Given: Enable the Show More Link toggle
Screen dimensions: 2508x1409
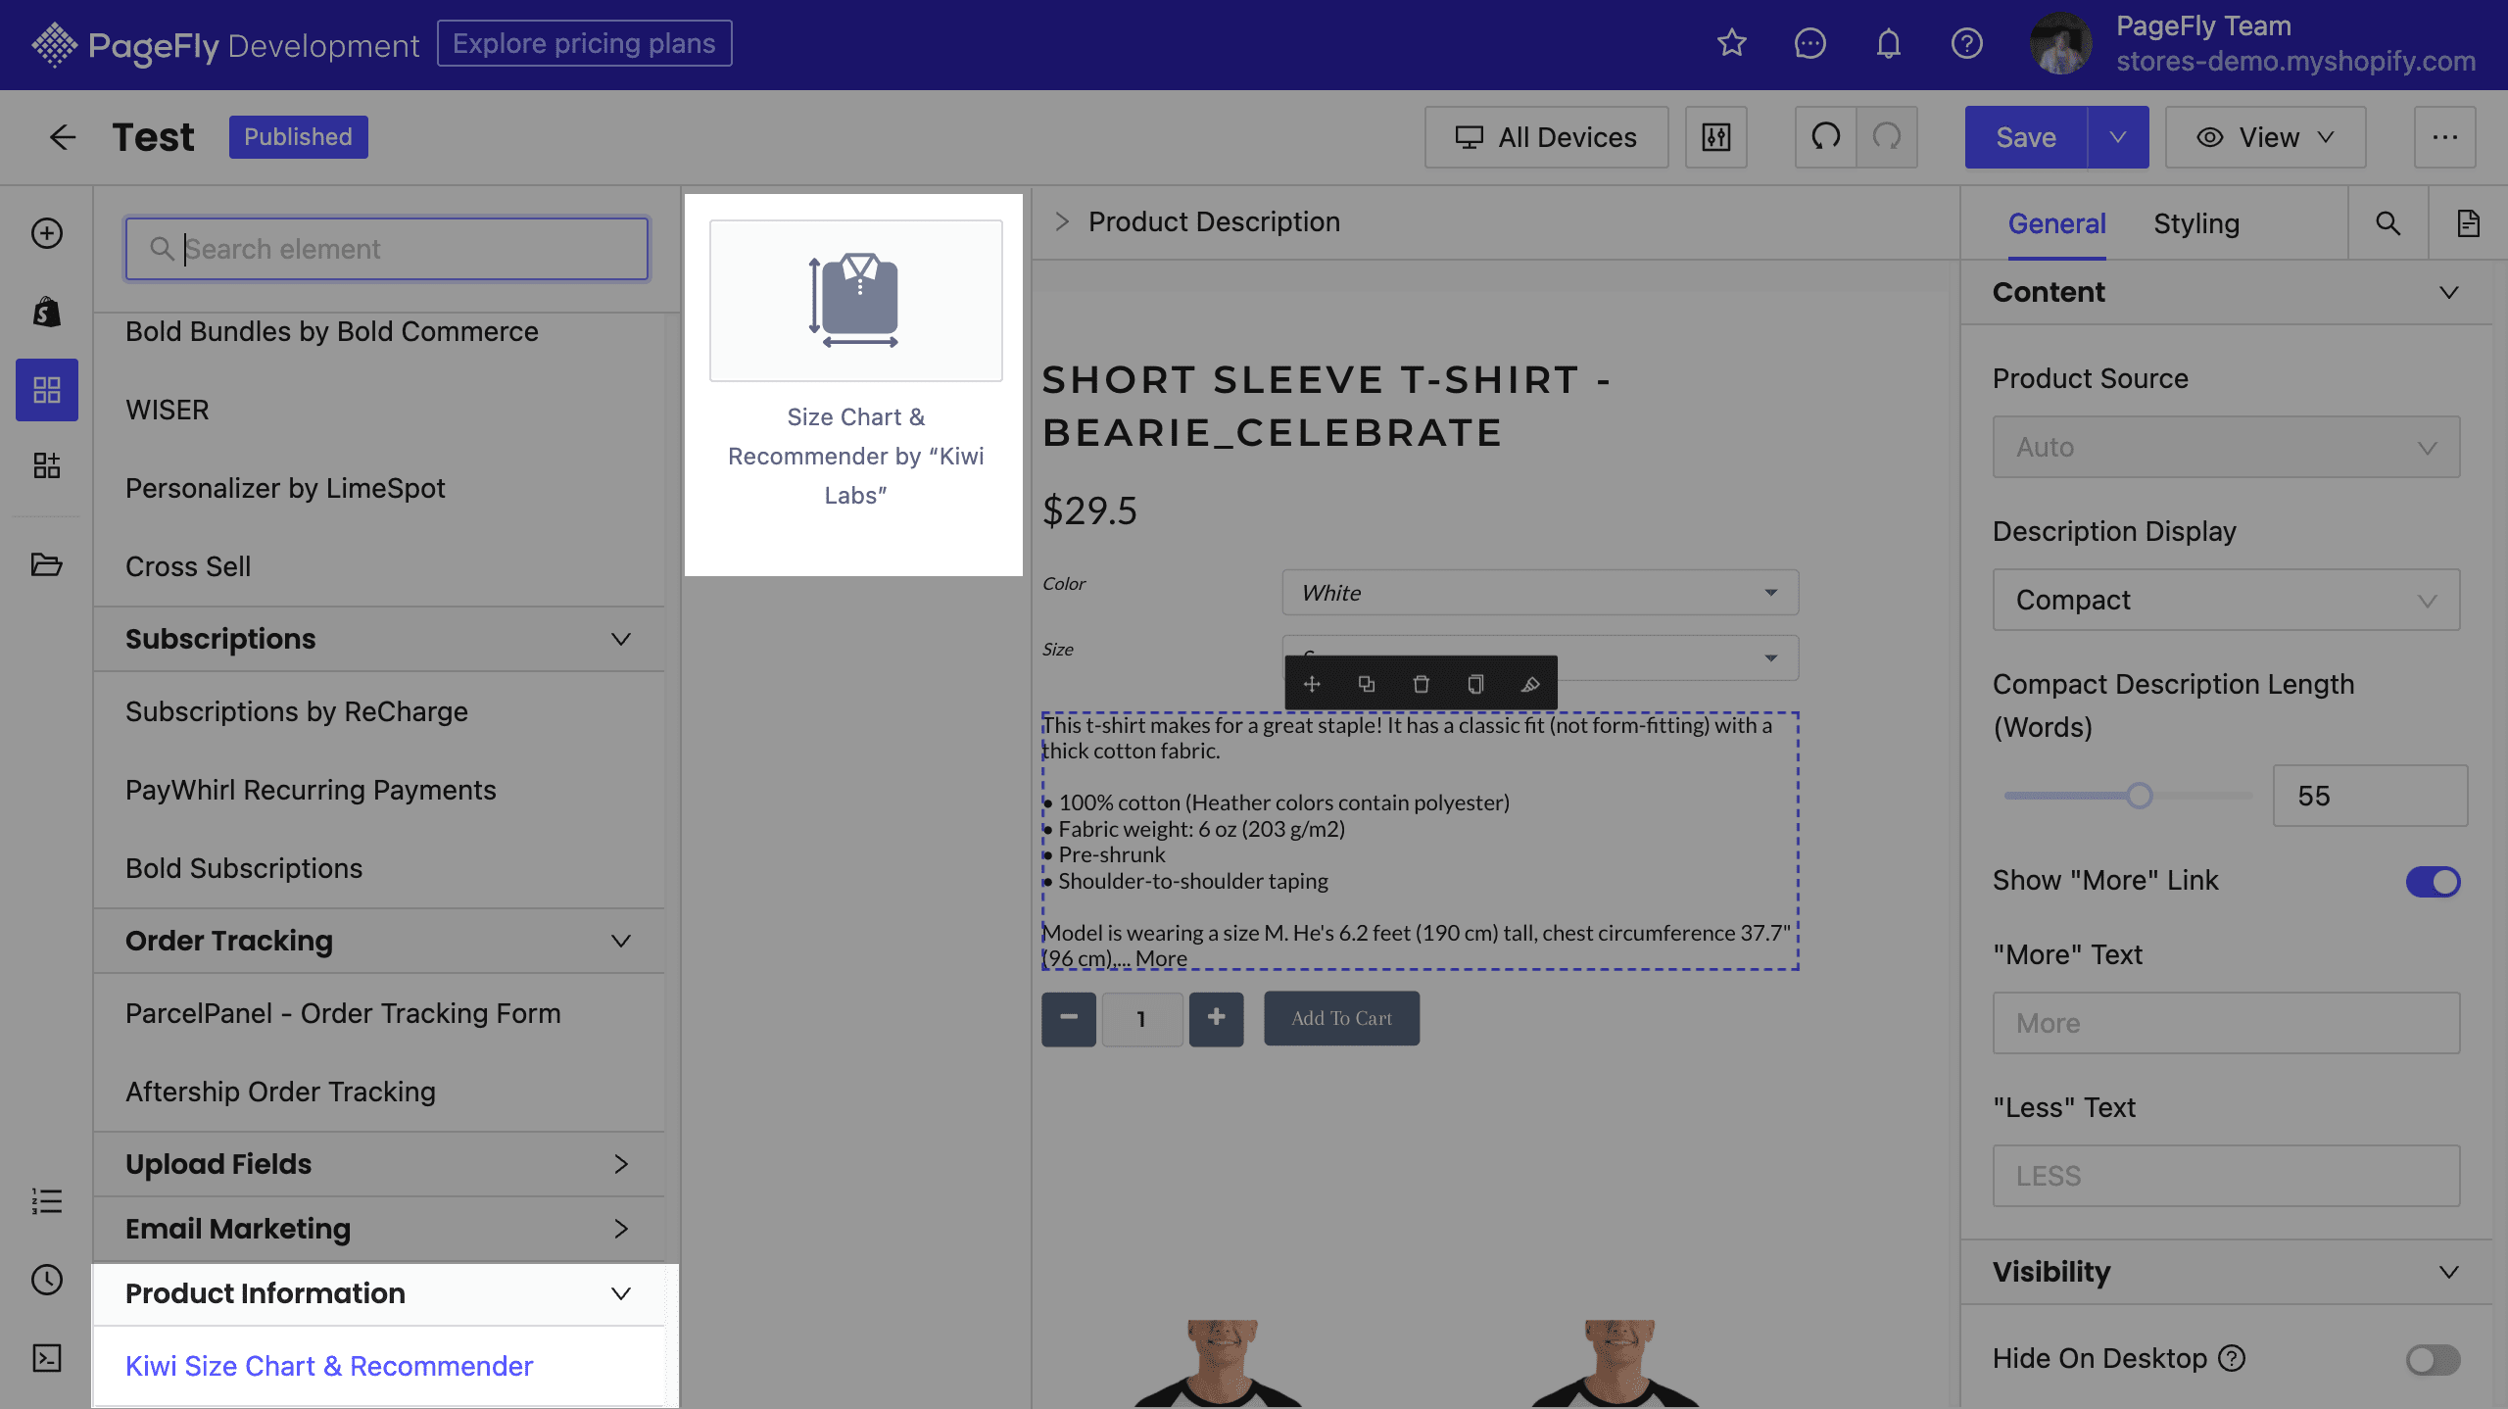Looking at the screenshot, I should [x=2436, y=880].
